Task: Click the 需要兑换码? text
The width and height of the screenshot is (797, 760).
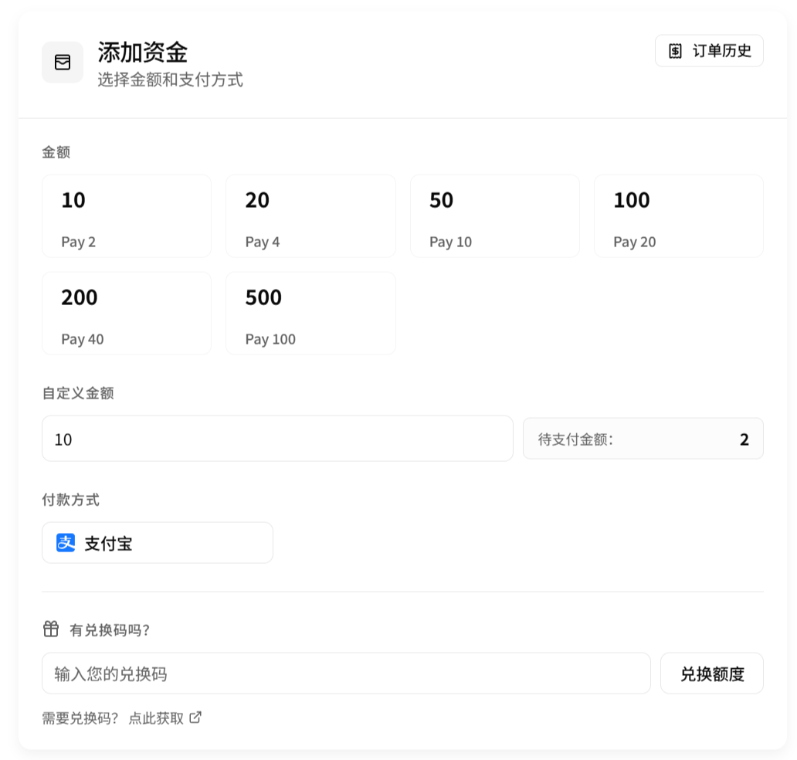Action: click(x=80, y=718)
